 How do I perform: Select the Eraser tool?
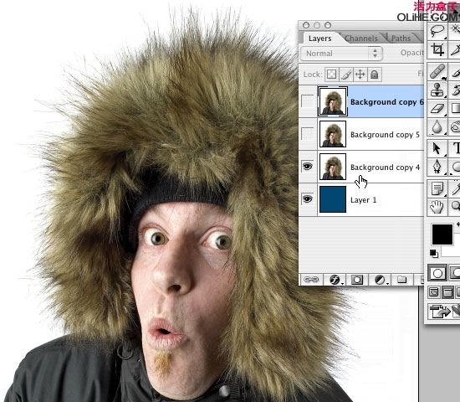click(x=437, y=109)
